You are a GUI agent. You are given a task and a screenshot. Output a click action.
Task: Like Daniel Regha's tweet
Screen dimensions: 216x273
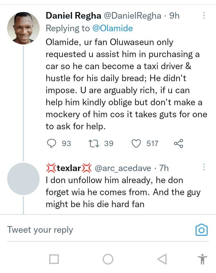136,143
